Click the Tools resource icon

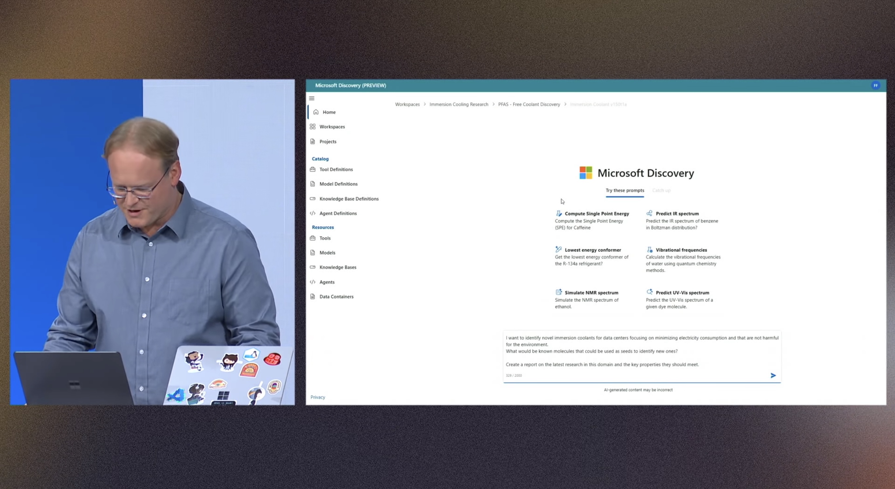point(313,238)
